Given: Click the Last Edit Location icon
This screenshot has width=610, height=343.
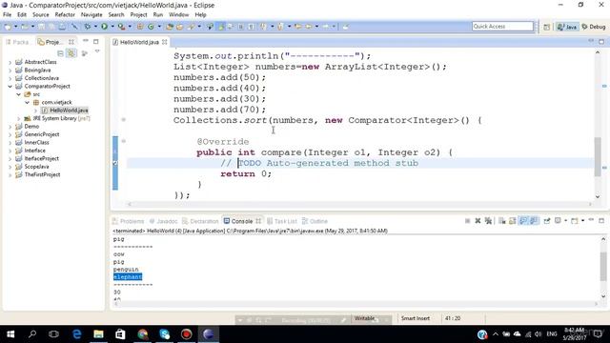Looking at the screenshot, I should pyautogui.click(x=297, y=27).
